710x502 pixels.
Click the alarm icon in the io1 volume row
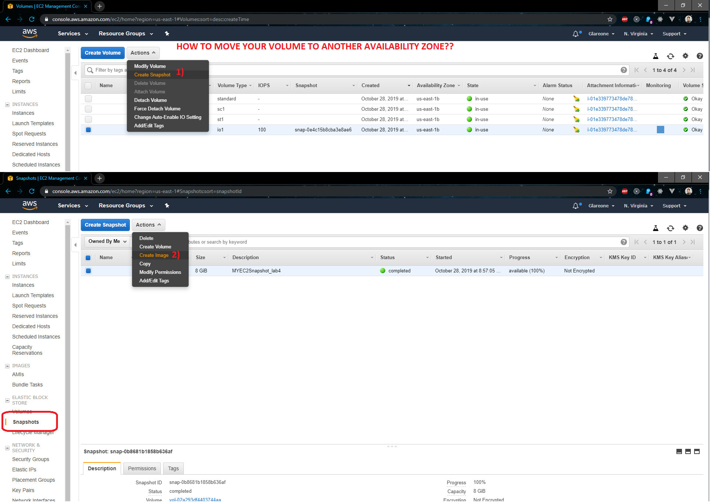pos(576,130)
